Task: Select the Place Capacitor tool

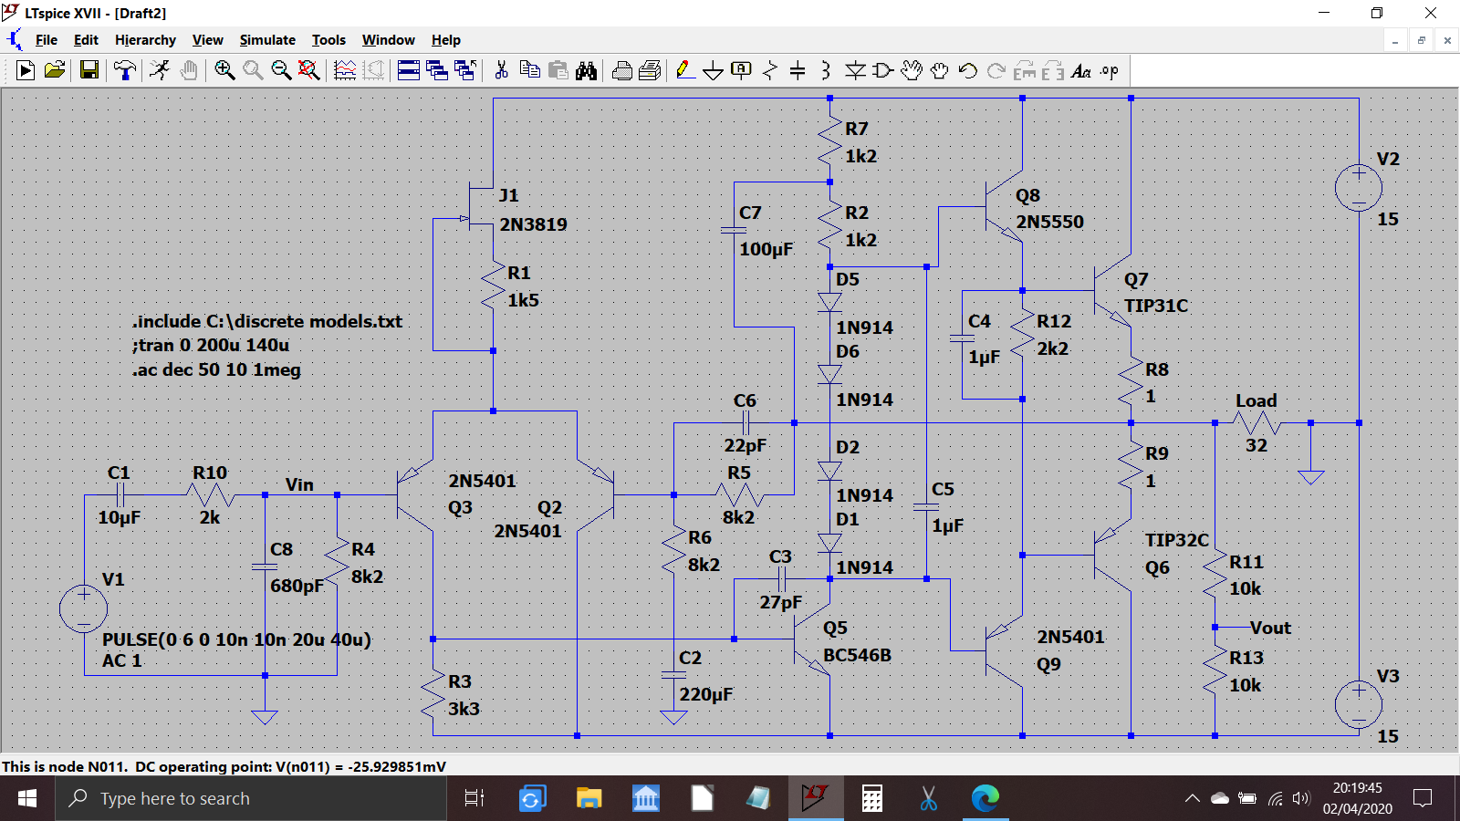Action: (x=798, y=70)
